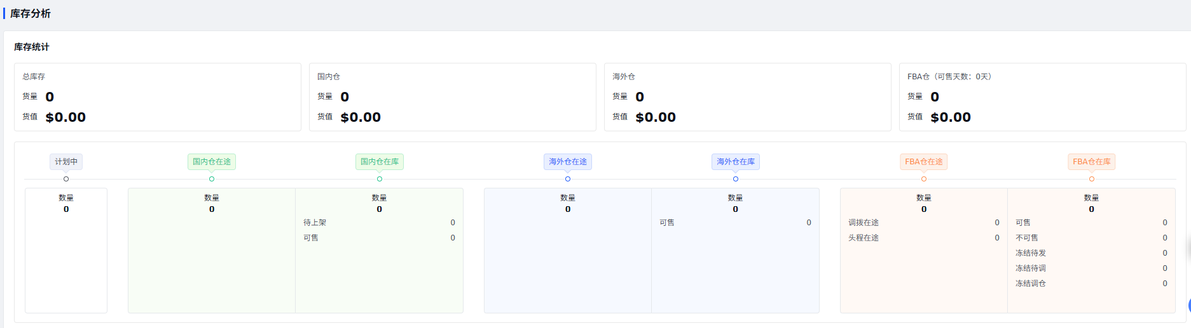Select the FBA仓在库 orange tag

click(1092, 162)
